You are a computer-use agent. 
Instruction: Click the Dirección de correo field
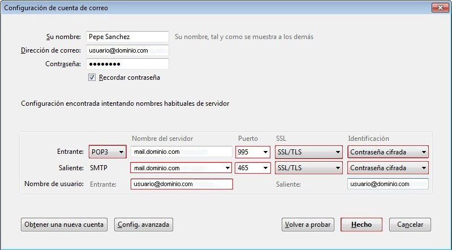[x=127, y=50]
